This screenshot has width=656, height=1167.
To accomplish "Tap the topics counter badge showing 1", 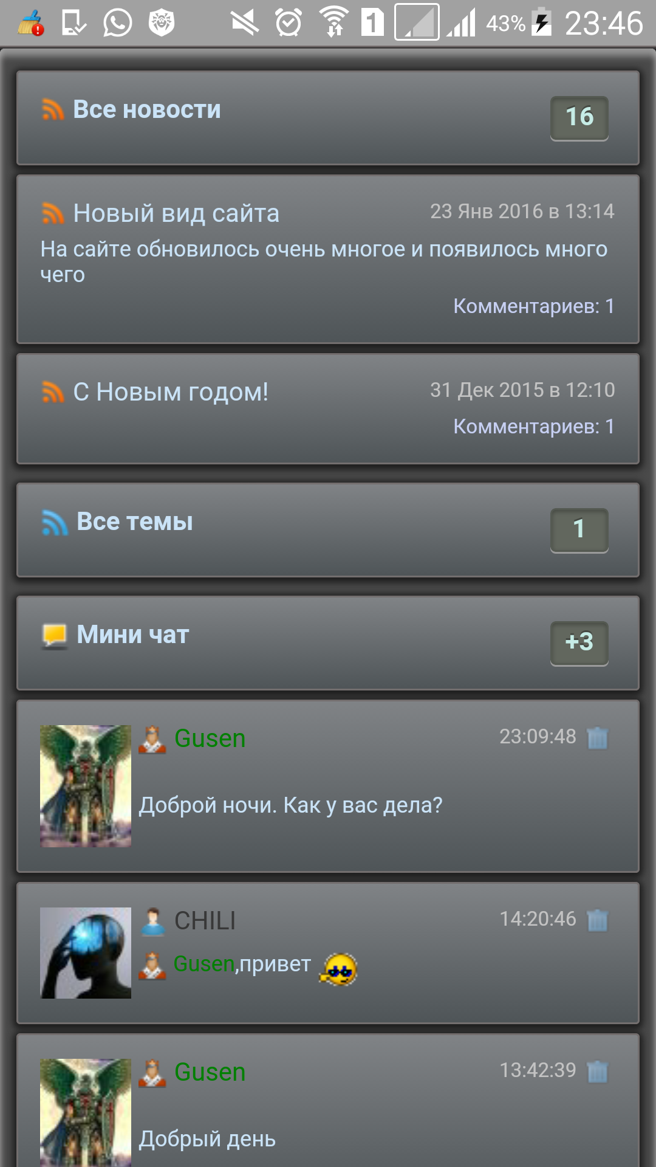I will [x=579, y=530].
